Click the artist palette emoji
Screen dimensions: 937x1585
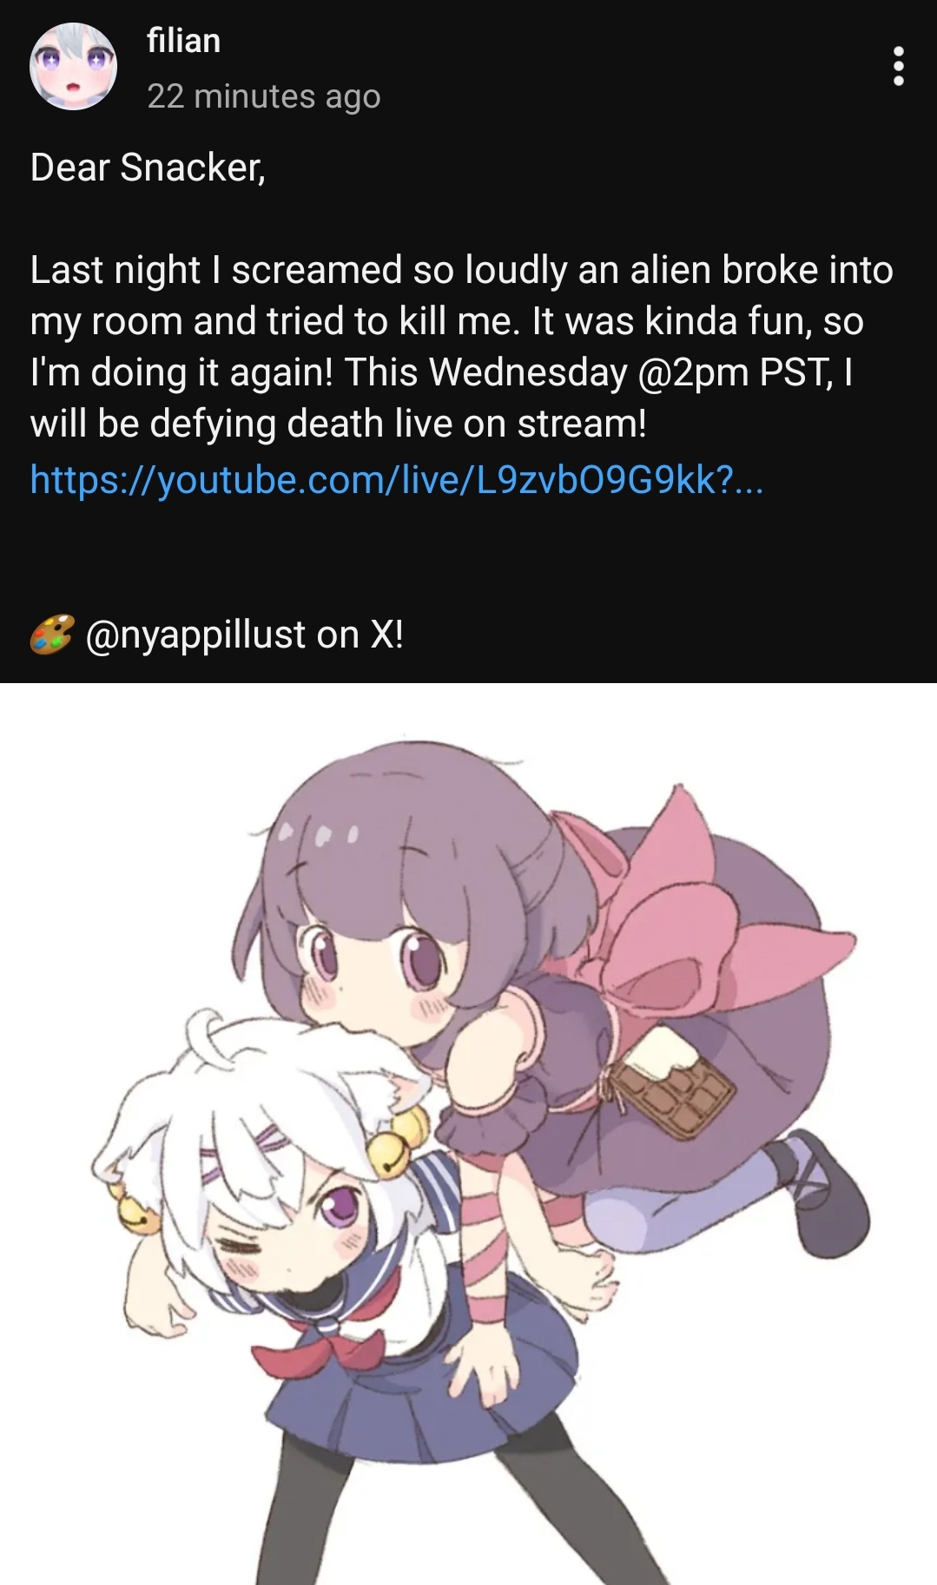[52, 635]
